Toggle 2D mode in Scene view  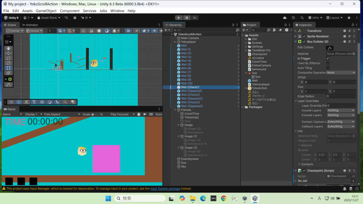click(x=128, y=31)
